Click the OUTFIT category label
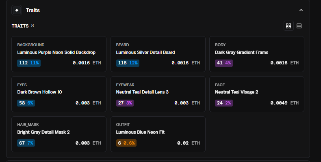The width and height of the screenshot is (321, 162). click(x=123, y=125)
